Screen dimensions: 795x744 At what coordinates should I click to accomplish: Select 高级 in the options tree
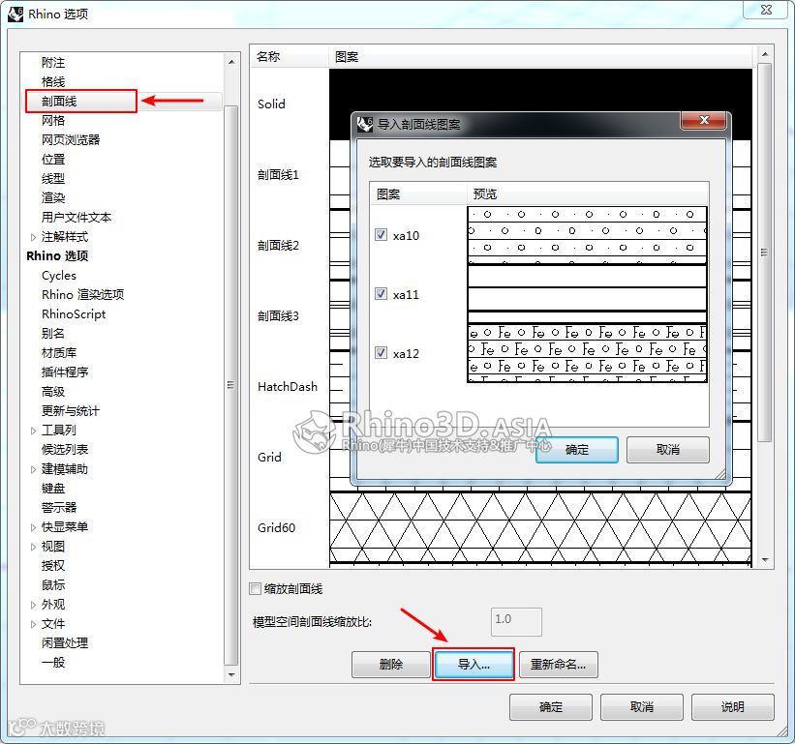pyautogui.click(x=53, y=391)
